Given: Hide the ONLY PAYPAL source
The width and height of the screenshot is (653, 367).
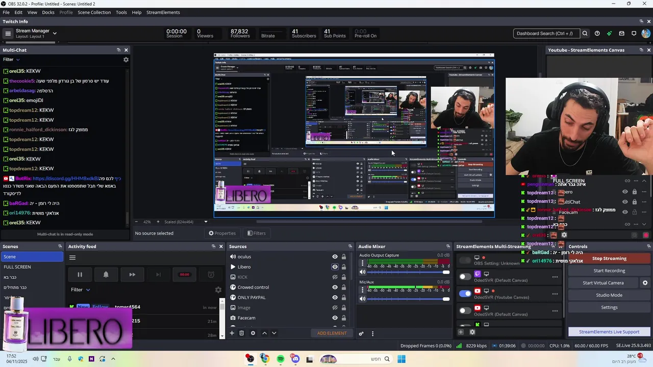Looking at the screenshot, I should pos(335,298).
